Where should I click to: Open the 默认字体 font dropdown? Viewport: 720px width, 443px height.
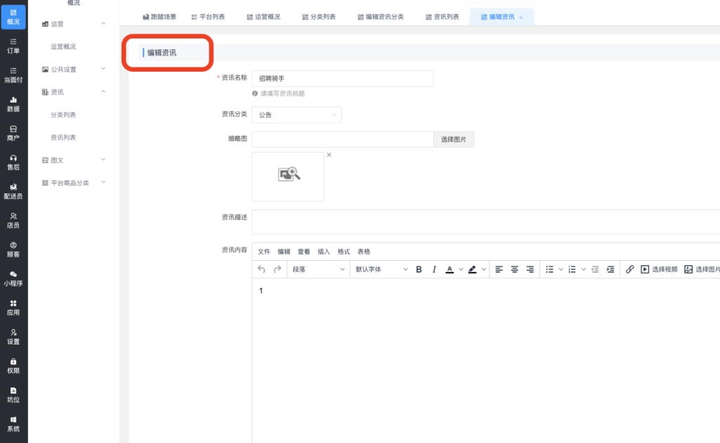pos(380,269)
